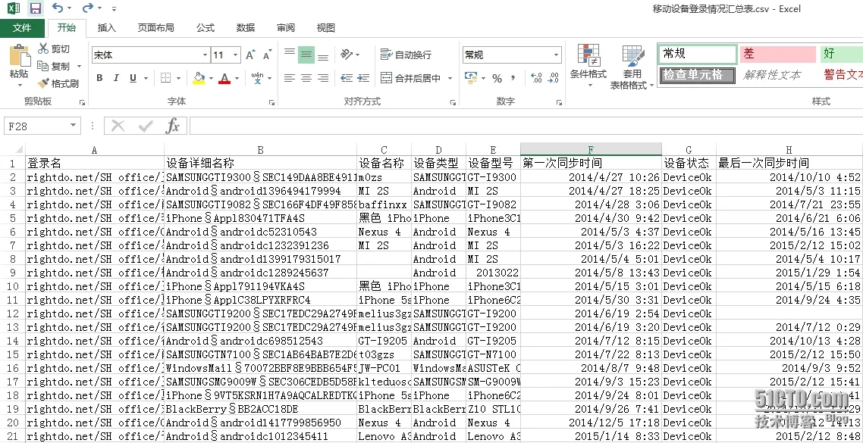Click the insert function fx button
Screen dimensions: 863x443
point(173,126)
